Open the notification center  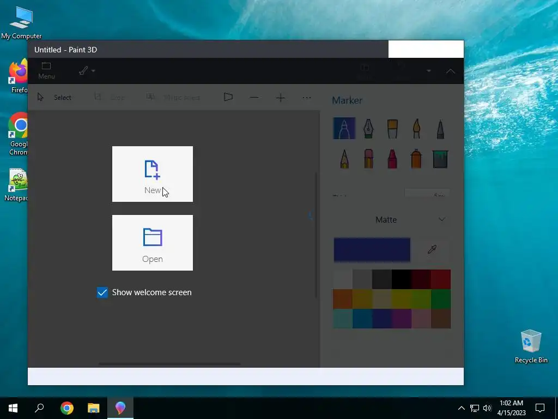540,408
